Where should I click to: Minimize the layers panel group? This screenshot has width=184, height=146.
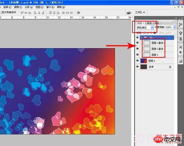click(173, 21)
